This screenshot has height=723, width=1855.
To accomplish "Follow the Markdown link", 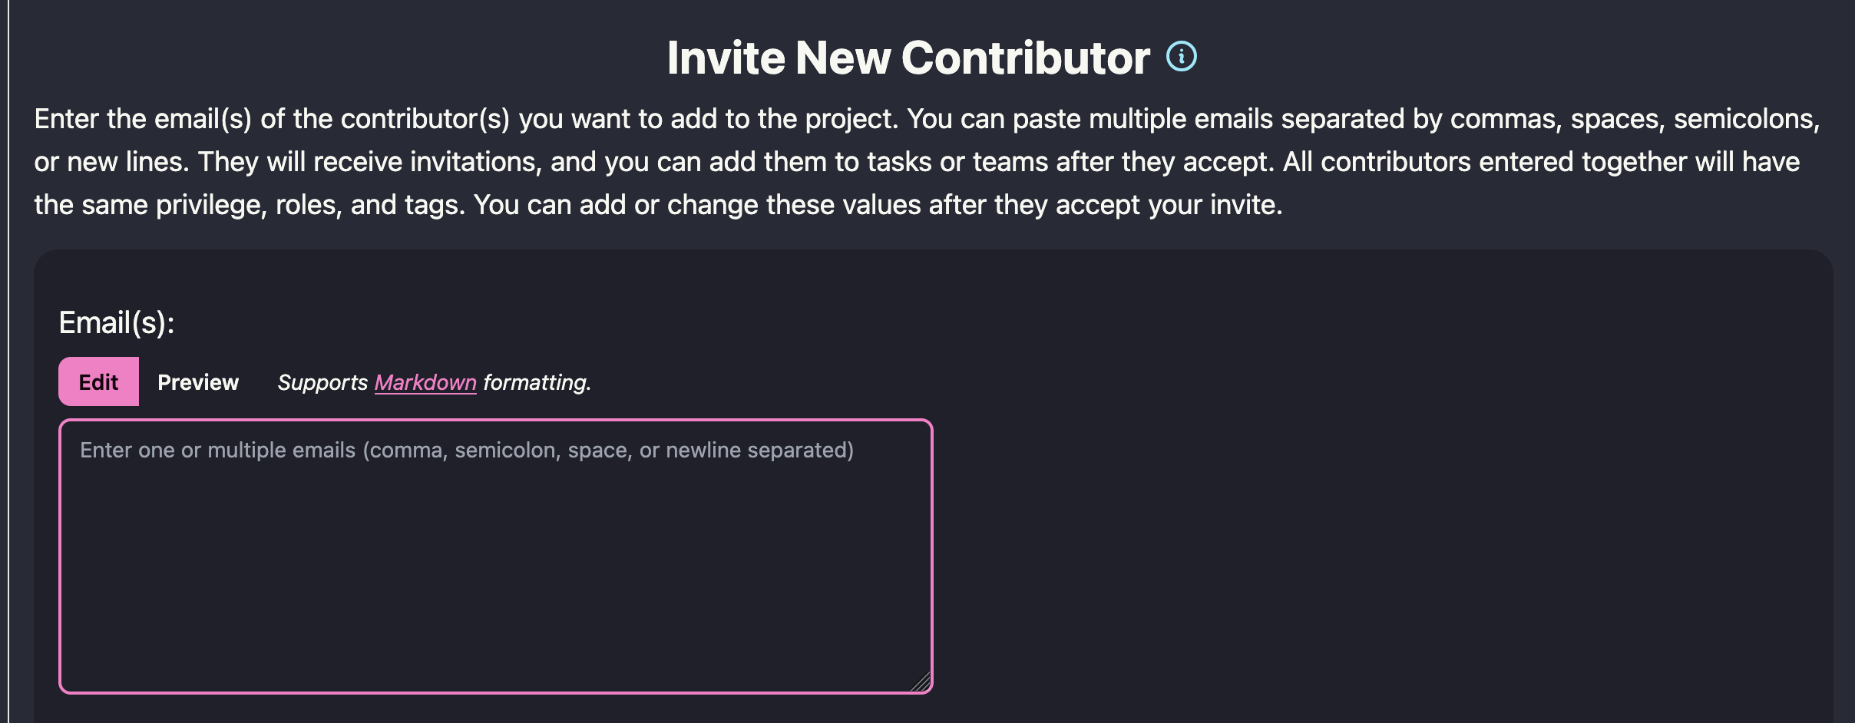I will [425, 382].
